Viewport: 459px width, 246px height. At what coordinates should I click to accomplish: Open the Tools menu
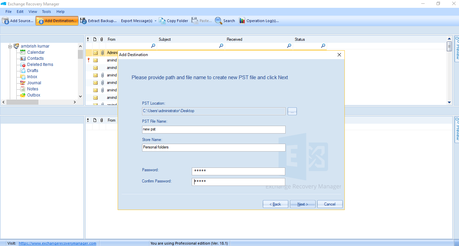pyautogui.click(x=47, y=12)
